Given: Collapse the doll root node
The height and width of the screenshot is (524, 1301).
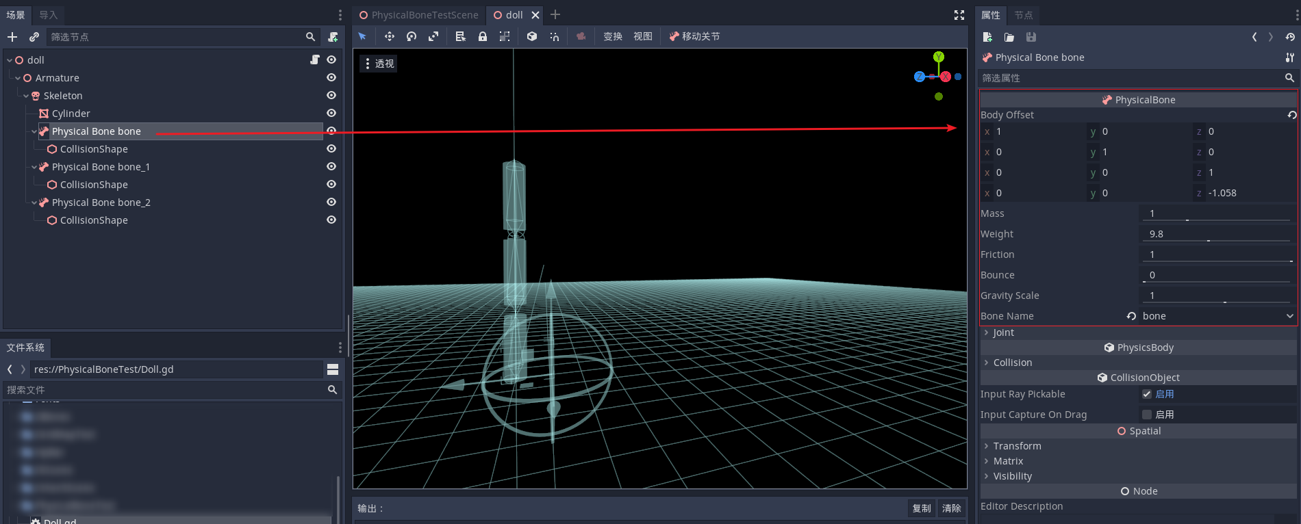Looking at the screenshot, I should (x=10, y=60).
